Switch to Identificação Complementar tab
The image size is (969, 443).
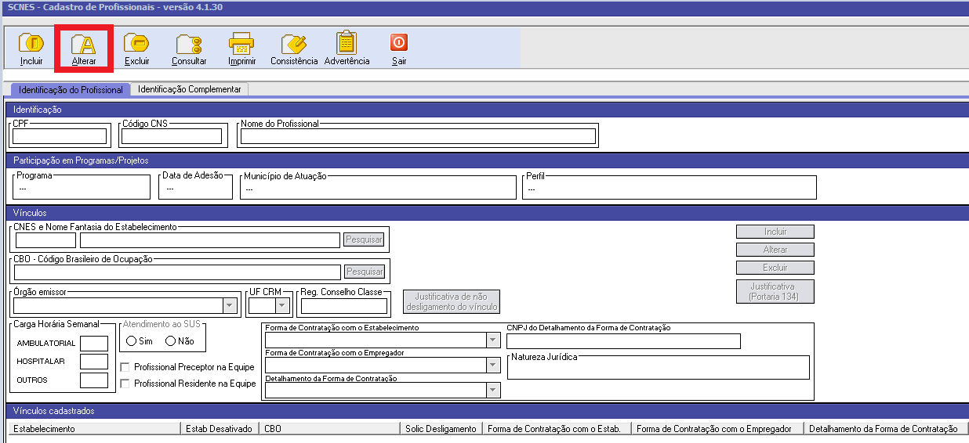click(x=190, y=89)
